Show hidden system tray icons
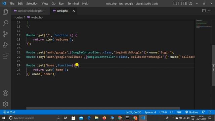This screenshot has height=121, width=215. [x=173, y=118]
